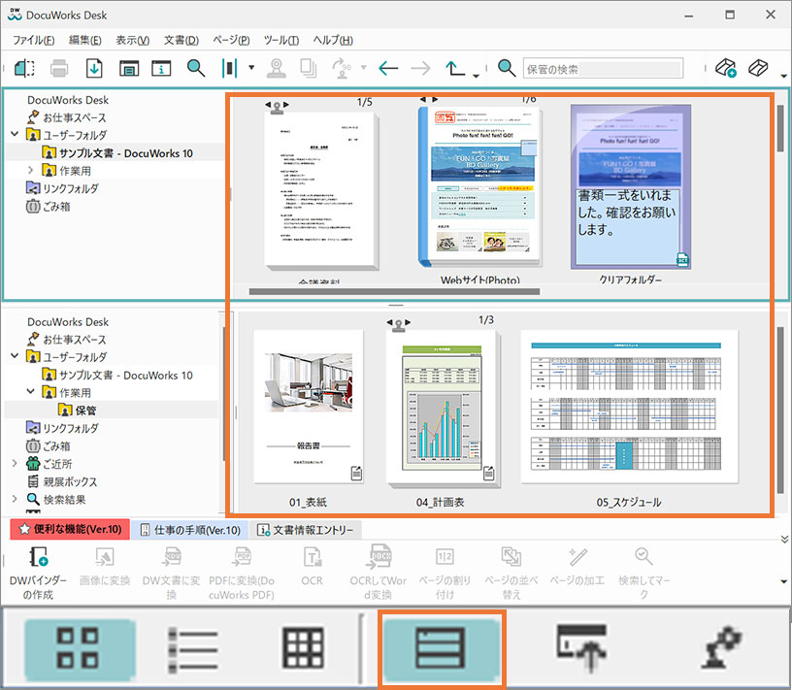
Task: Open the rotate 90 dropdown arrow
Action: coord(363,67)
